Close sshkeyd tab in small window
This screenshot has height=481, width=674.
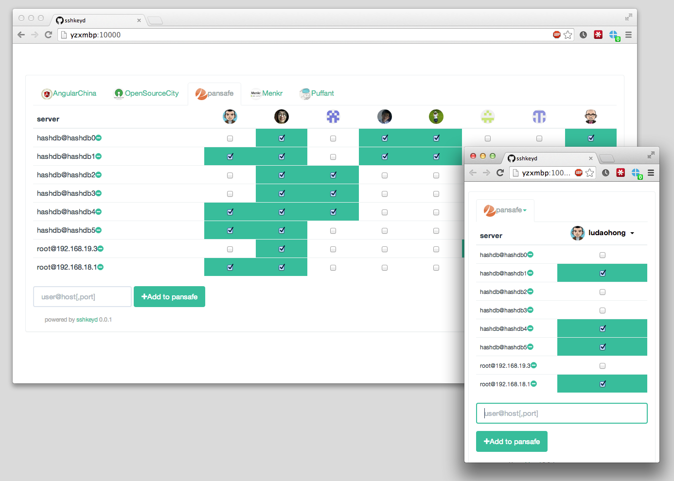click(x=591, y=158)
